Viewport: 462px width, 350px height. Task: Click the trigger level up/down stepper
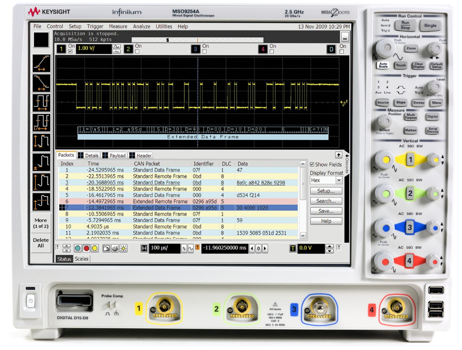329,248
